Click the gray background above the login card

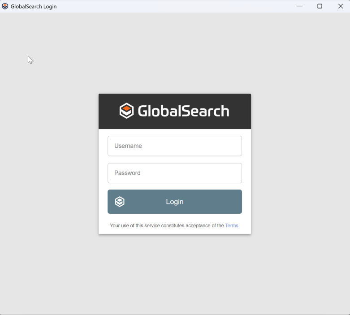coord(175,54)
